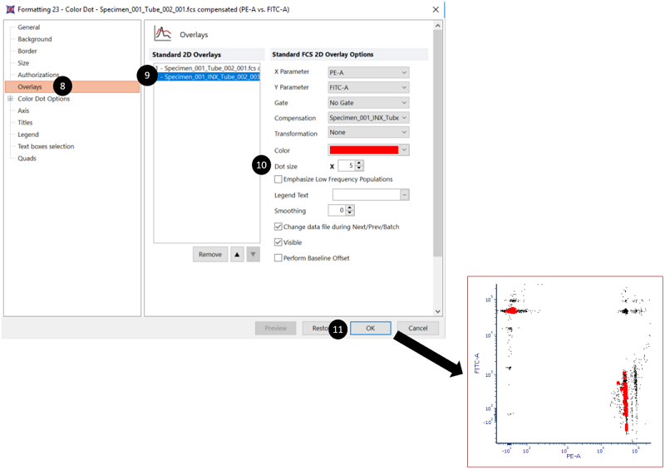
Task: Move overlay up with arrow button
Action: pos(237,254)
